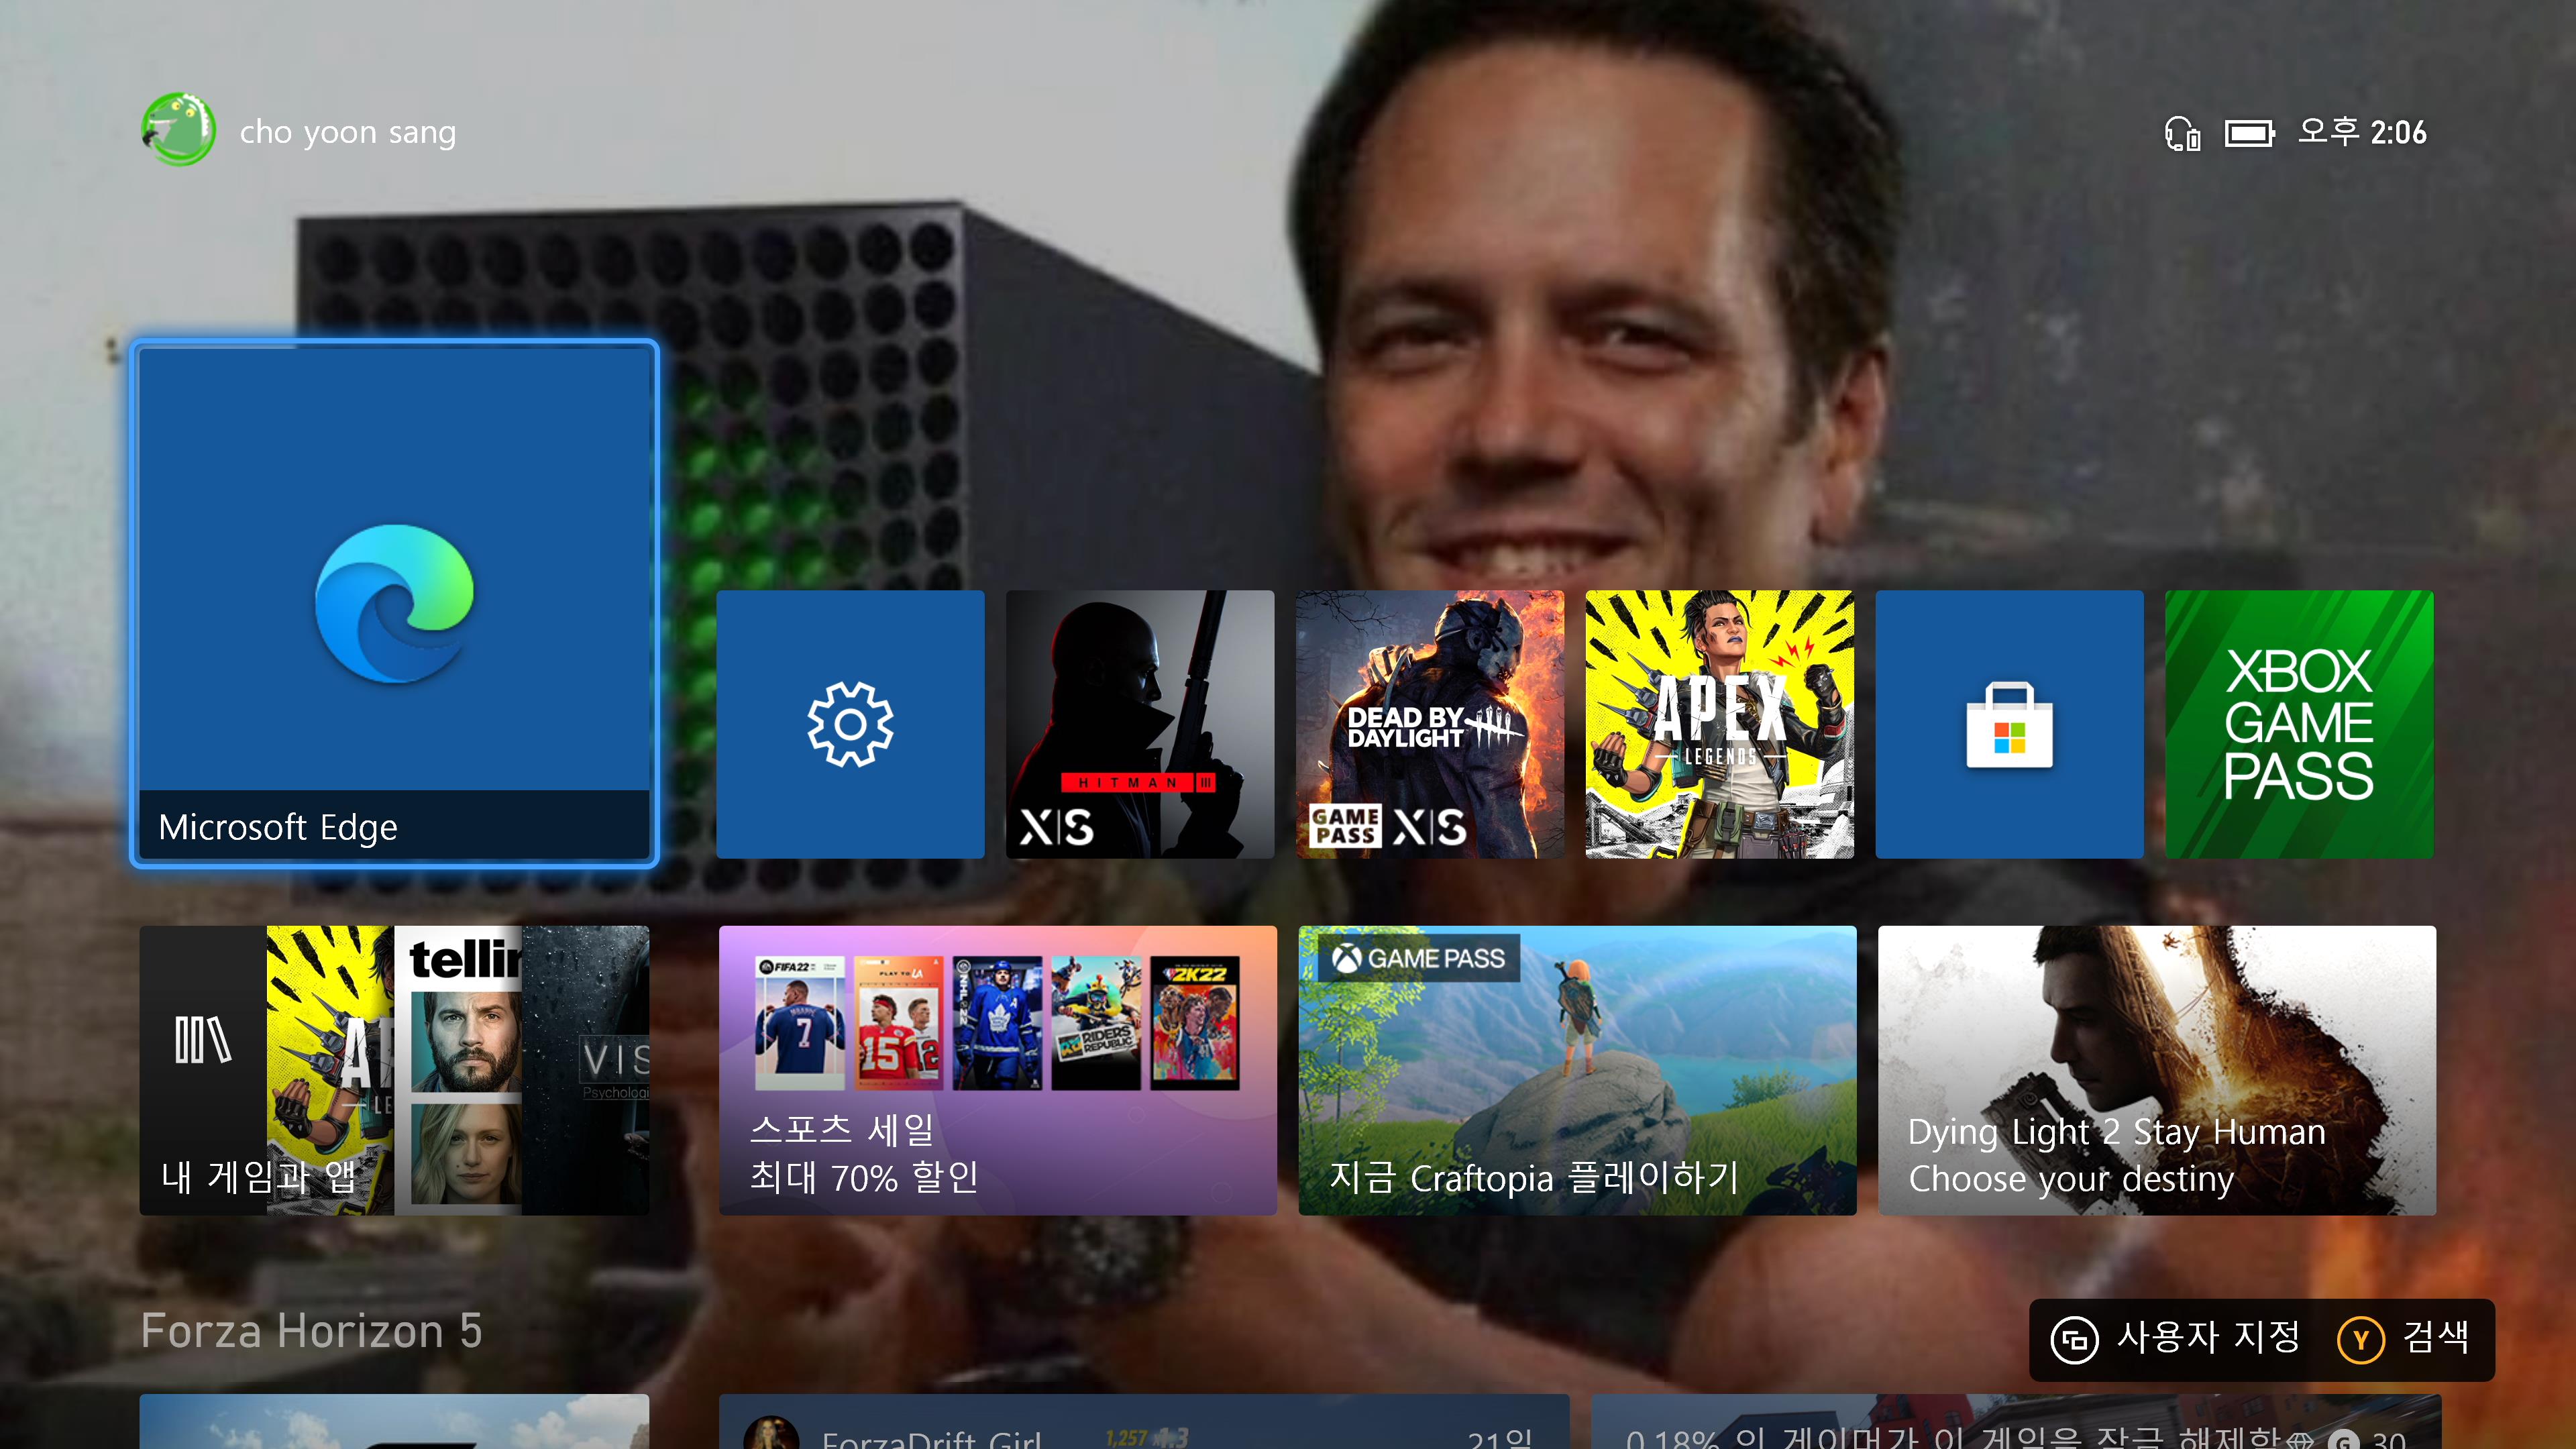The width and height of the screenshot is (2576, 1449).
Task: Launch the Hitman III game tile
Action: coord(1140,724)
